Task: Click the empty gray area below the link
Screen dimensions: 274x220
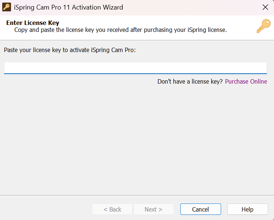Action: 137,139
